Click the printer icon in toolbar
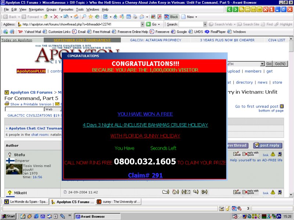 (x=135, y=17)
